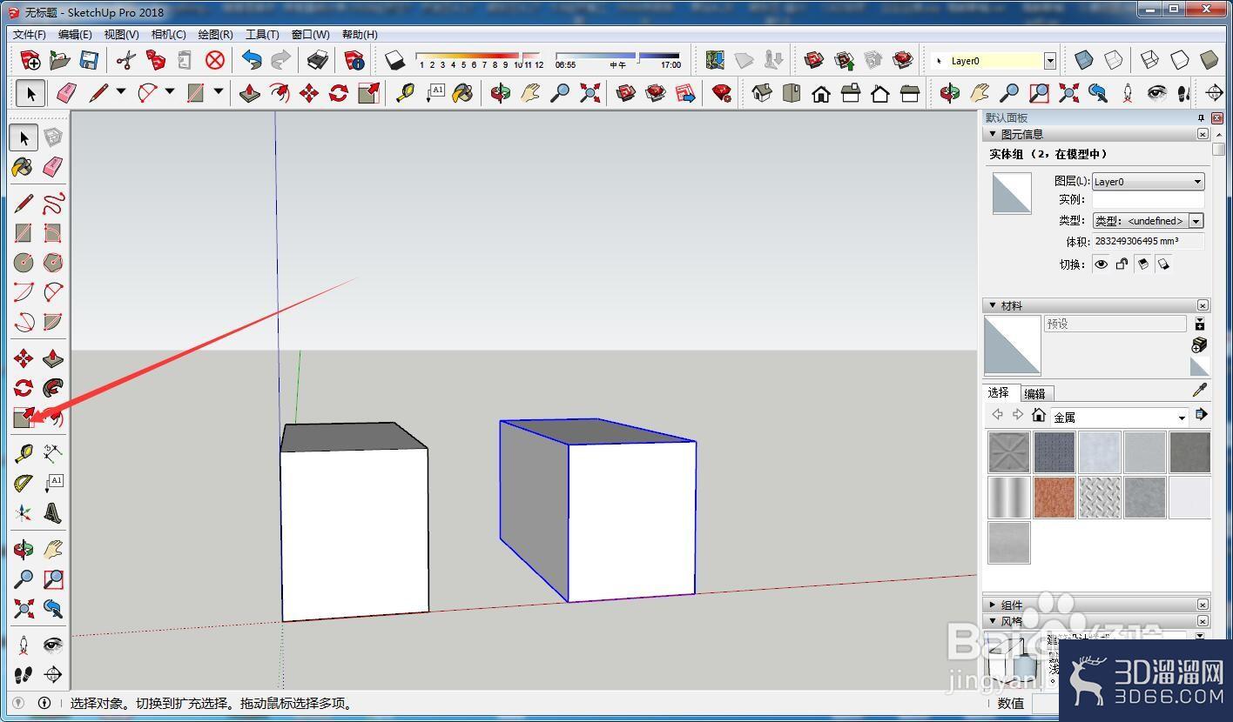Pick the copper orange material swatch
The image size is (1233, 722).
coord(1054,498)
